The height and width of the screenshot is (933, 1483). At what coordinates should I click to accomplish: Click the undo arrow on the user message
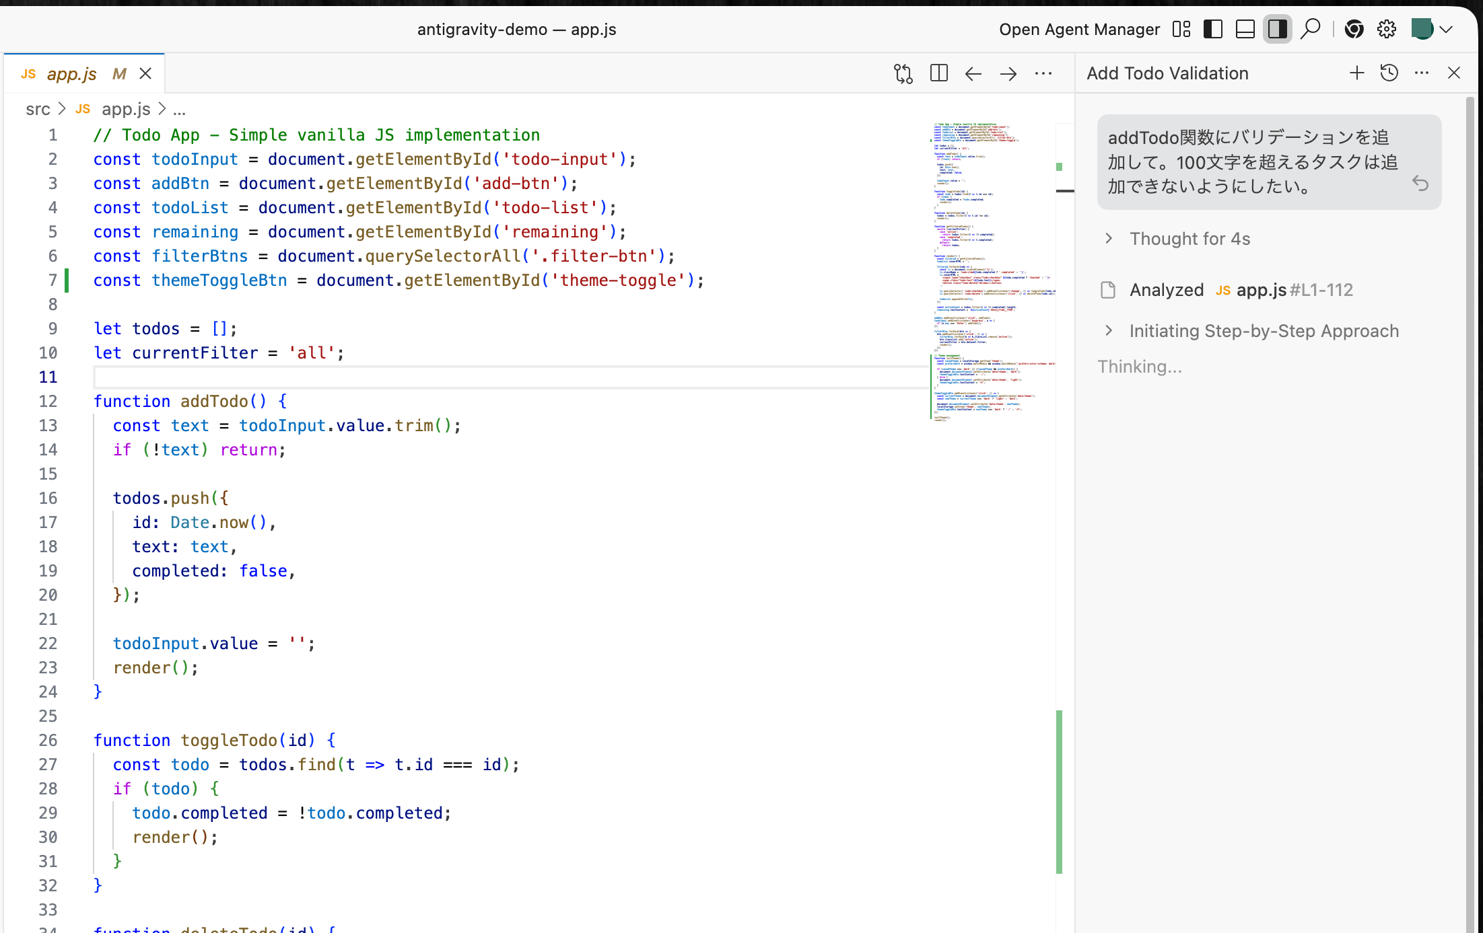click(x=1420, y=184)
